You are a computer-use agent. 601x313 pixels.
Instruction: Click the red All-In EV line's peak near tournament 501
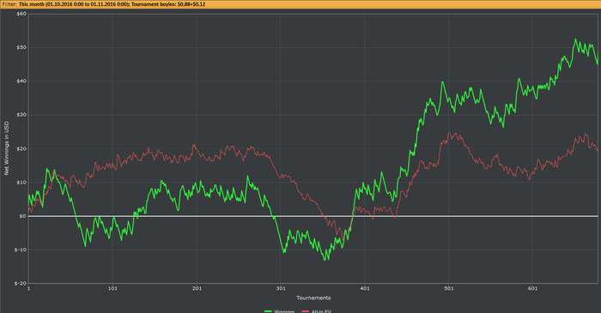pos(450,133)
